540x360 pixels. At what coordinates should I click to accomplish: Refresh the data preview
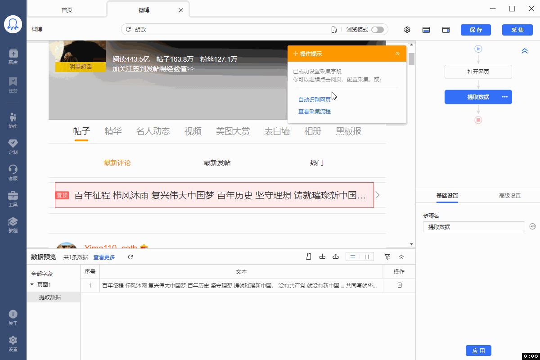click(130, 257)
